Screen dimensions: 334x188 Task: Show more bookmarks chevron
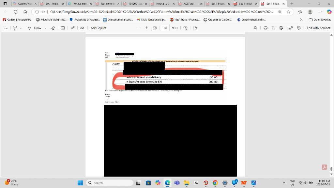[301, 20]
